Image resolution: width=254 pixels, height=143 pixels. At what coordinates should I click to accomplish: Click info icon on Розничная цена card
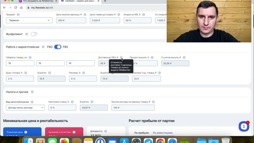[26, 132]
